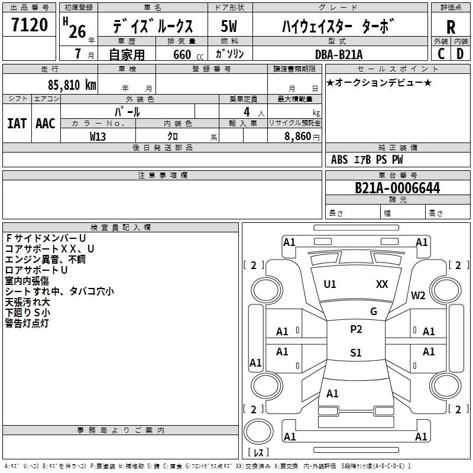Select the S1 rust mark on roof
This screenshot has width=473, height=473.
click(356, 352)
